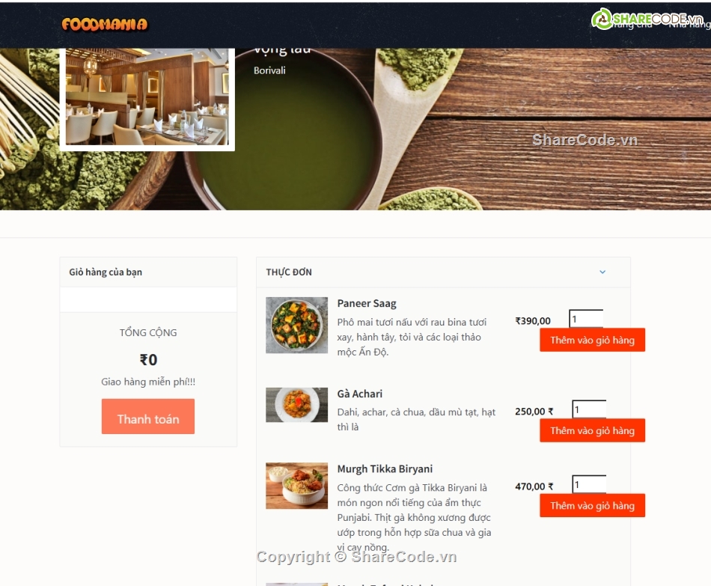Click the Giỏ hàng của bạn header

point(148,272)
